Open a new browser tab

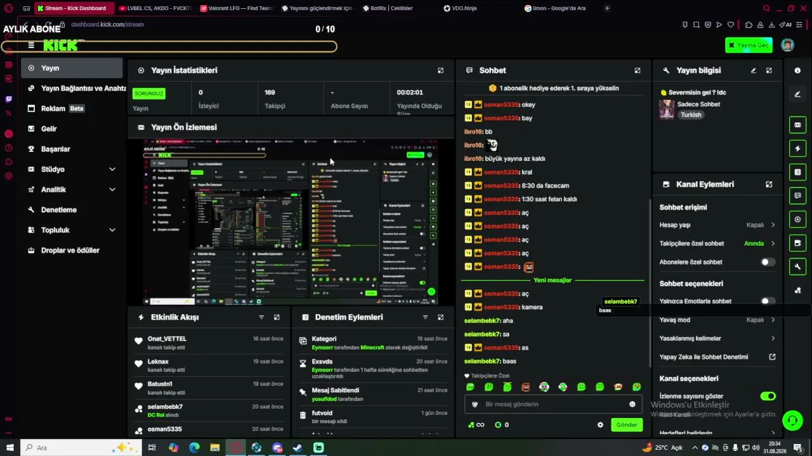(607, 8)
